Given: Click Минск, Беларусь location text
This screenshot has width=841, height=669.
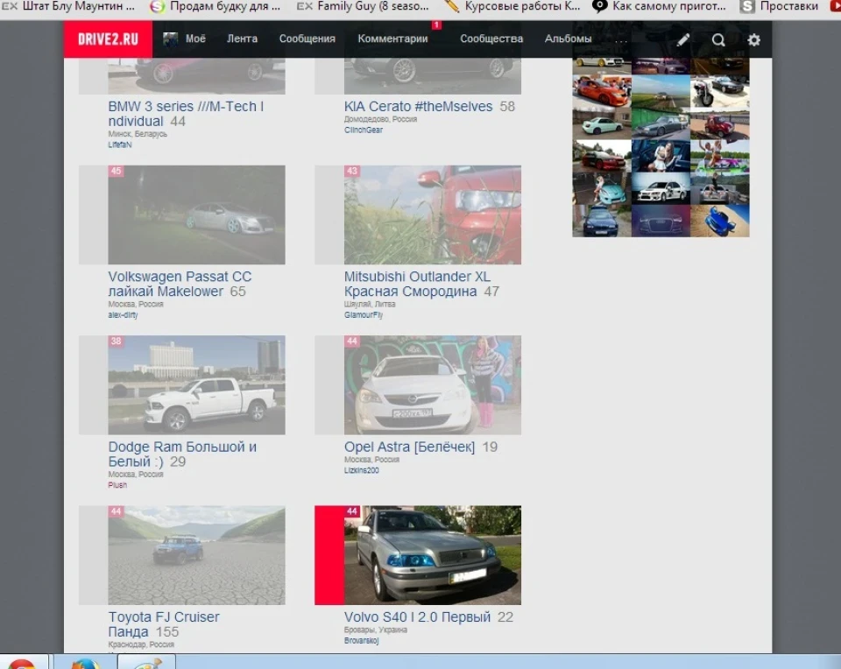Looking at the screenshot, I should point(138,134).
